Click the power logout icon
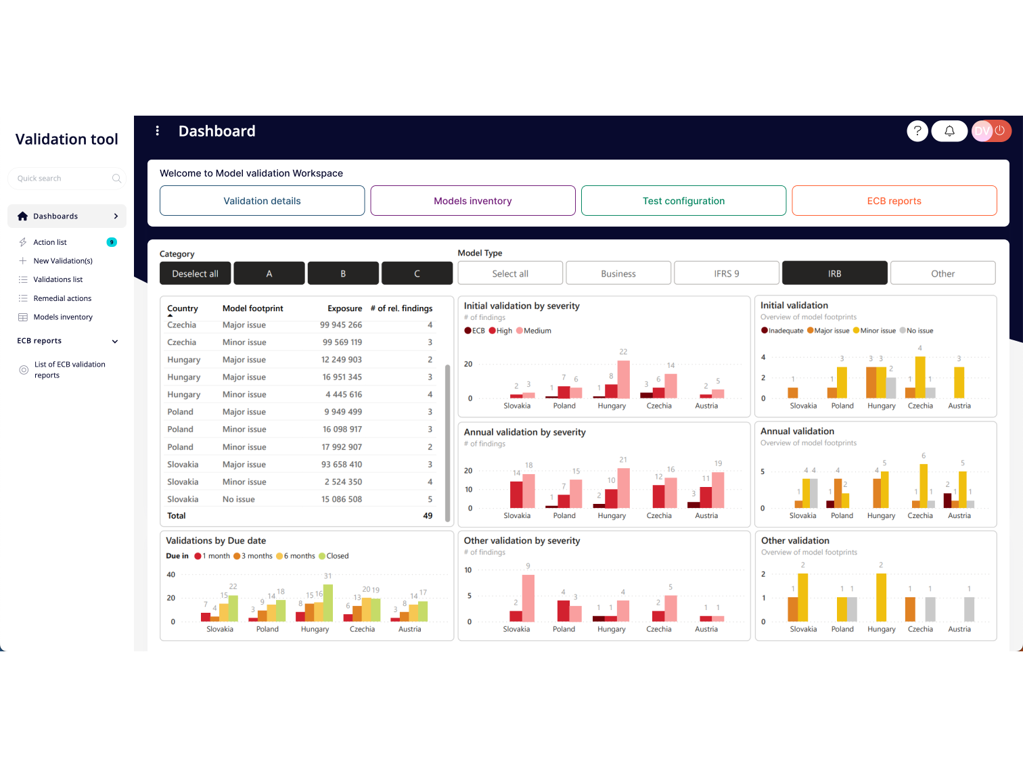This screenshot has width=1023, height=767. tap(1000, 131)
